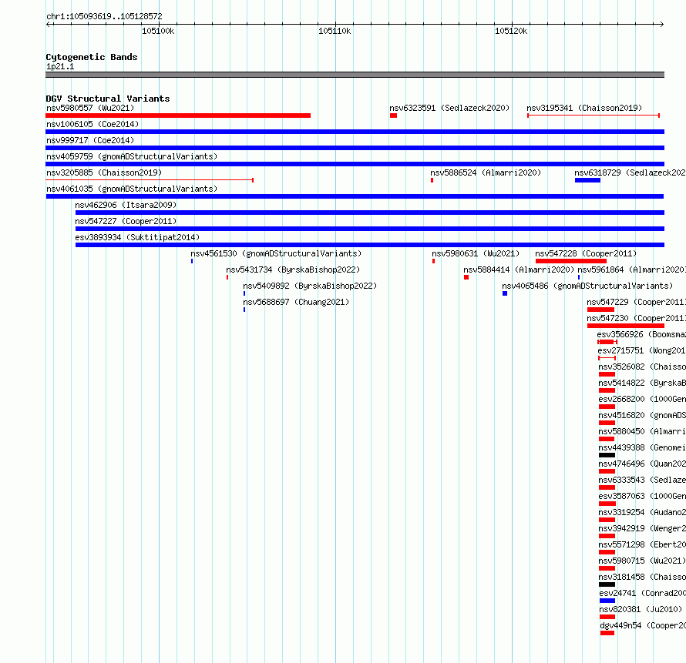Viewport: 686px width, 663px height.
Task: Click nsv547230 Cooper variant label
Action: [x=636, y=318]
